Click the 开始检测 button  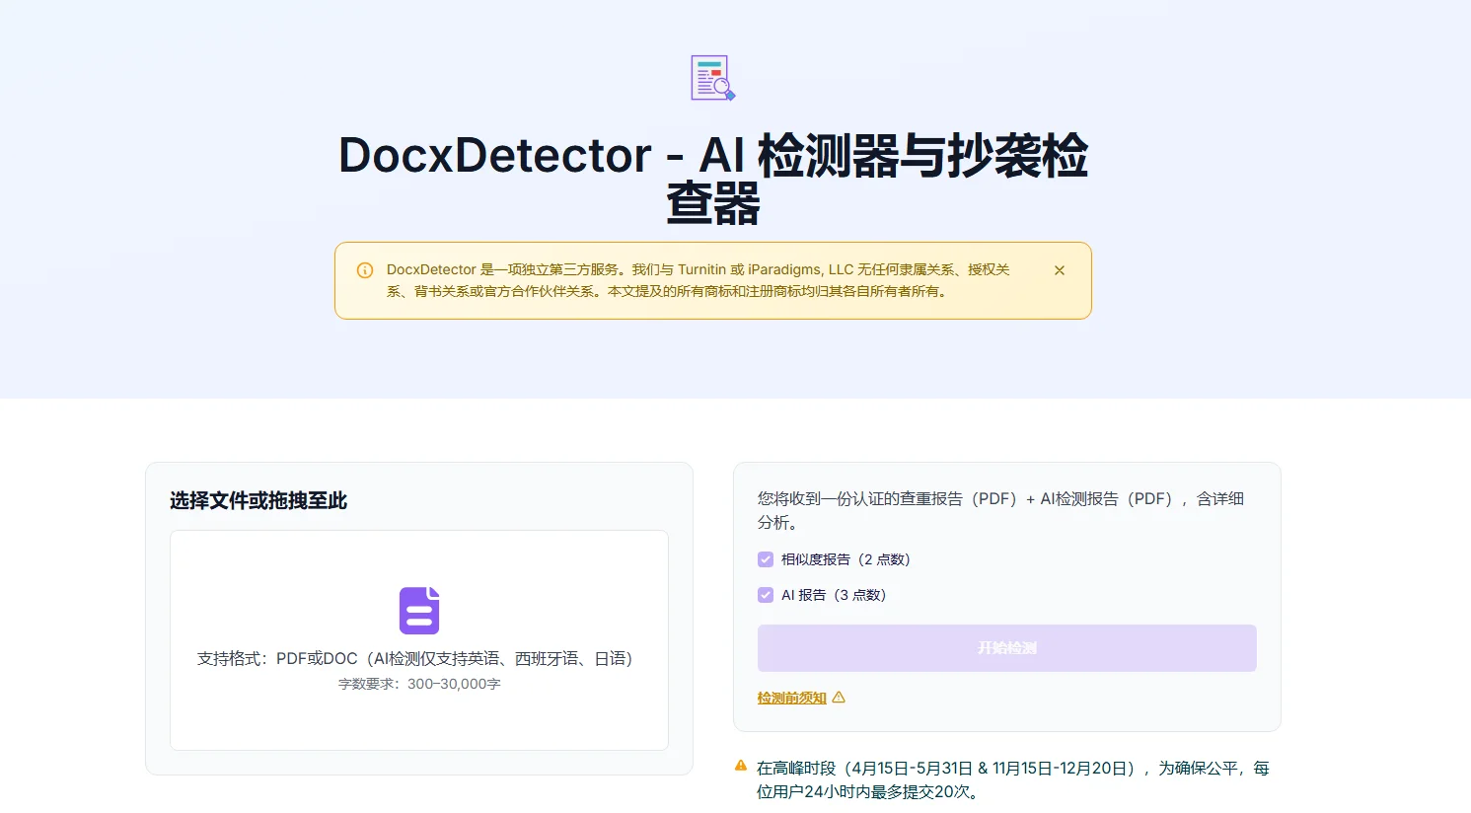click(x=1006, y=648)
